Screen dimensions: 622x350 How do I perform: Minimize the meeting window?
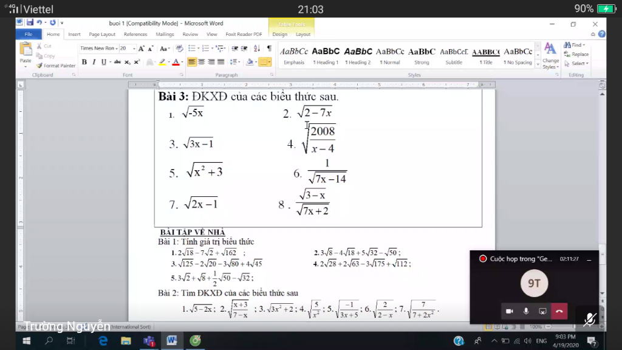pyautogui.click(x=589, y=259)
